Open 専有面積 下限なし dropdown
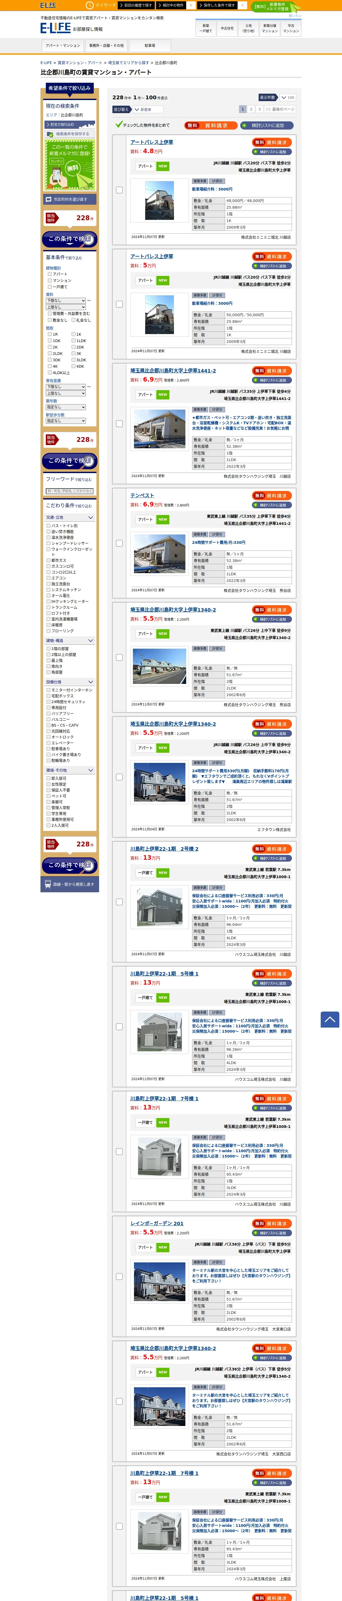 [x=66, y=387]
